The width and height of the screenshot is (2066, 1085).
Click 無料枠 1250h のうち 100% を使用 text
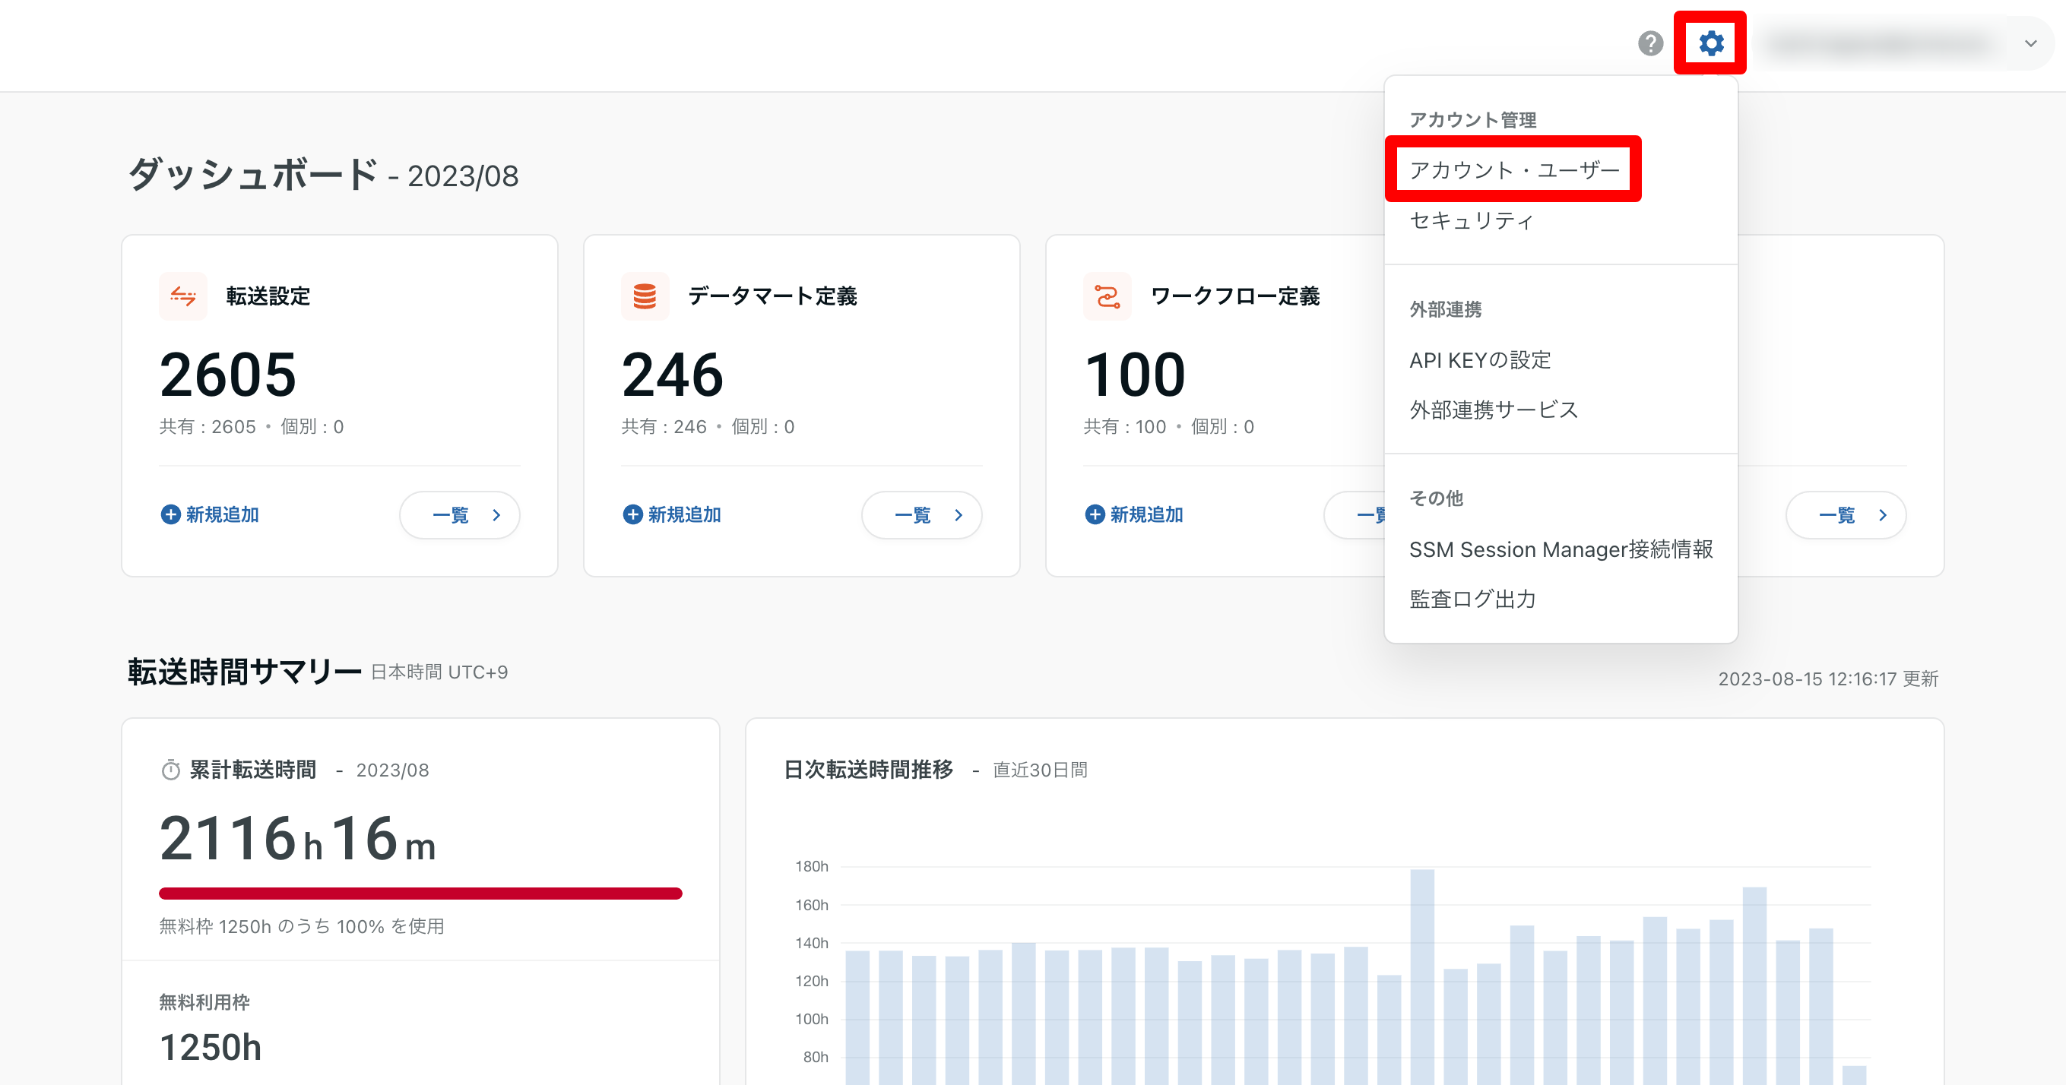point(302,927)
